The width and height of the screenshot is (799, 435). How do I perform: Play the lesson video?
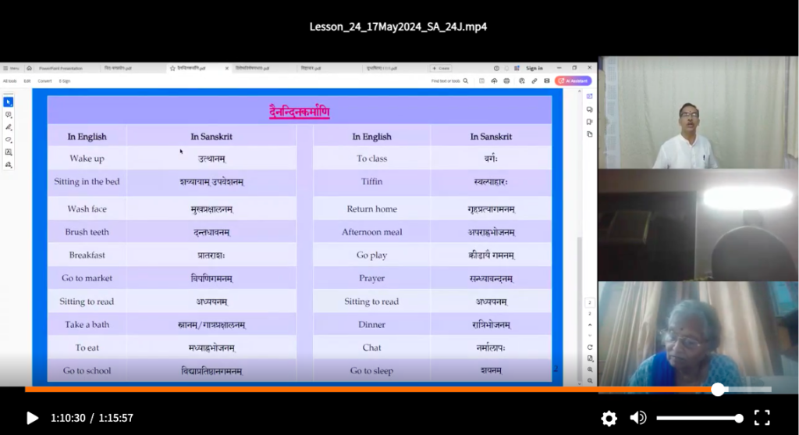32,418
